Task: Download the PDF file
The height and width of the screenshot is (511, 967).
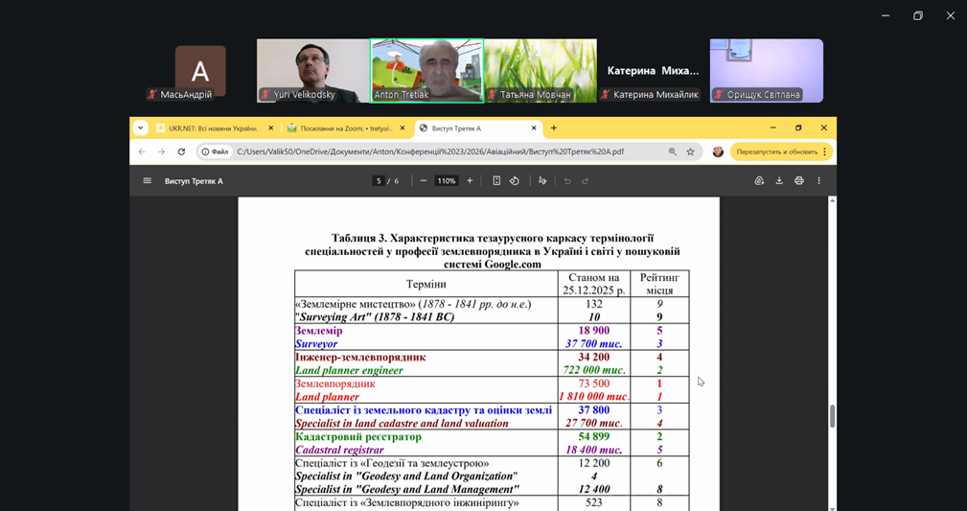Action: tap(779, 181)
